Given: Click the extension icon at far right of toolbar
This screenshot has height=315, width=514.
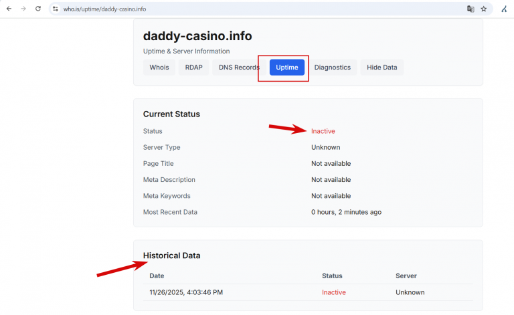Looking at the screenshot, I should pos(504,9).
